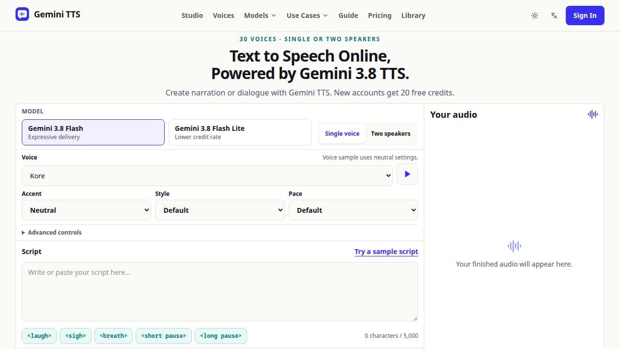Open the Library page
620x349 pixels.
tap(413, 16)
